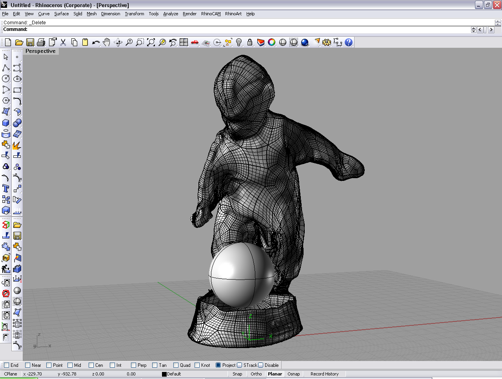This screenshot has width=502, height=379.
Task: Click the Explode tool icon
Action: [x=17, y=145]
